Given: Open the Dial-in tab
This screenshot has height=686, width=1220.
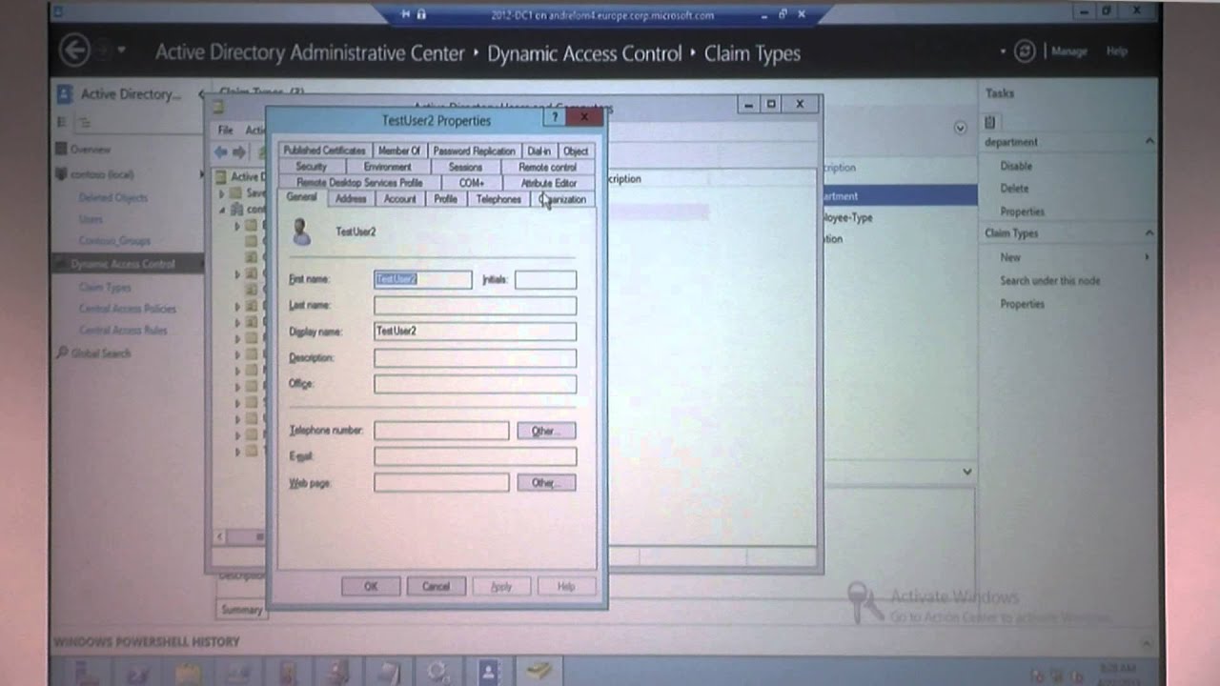Looking at the screenshot, I should [x=539, y=151].
